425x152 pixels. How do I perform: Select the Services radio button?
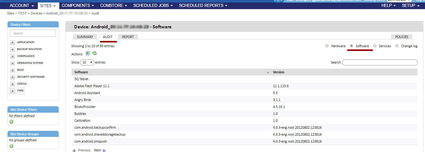coord(375,46)
